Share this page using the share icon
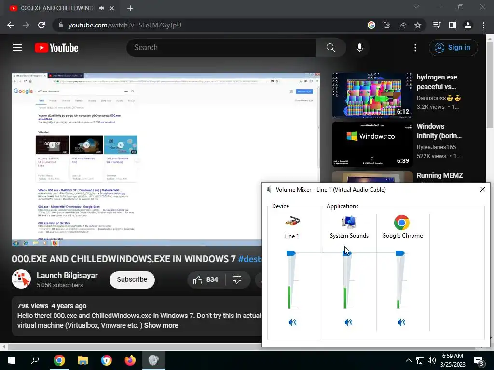The height and width of the screenshot is (370, 494). click(402, 25)
